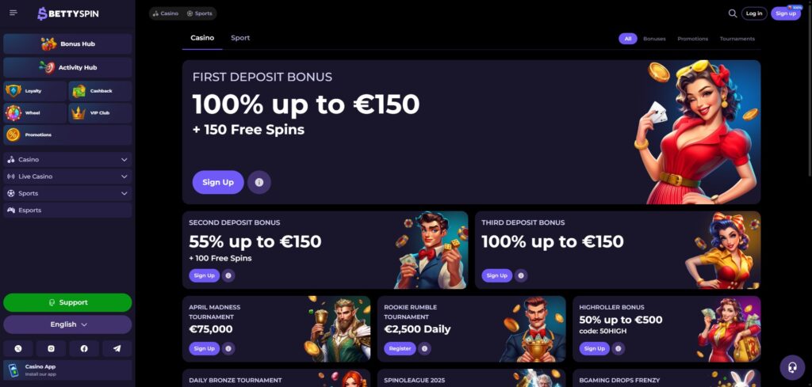Expand the Live Casino sidebar section
Screen dimensions: 812x387
click(x=67, y=176)
